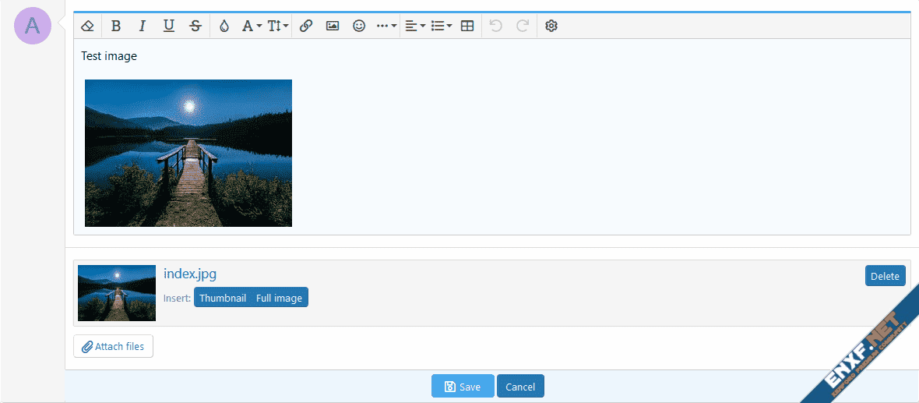Click the eraser Remove formatting icon
Viewport: 919px width, 403px height.
pos(87,26)
